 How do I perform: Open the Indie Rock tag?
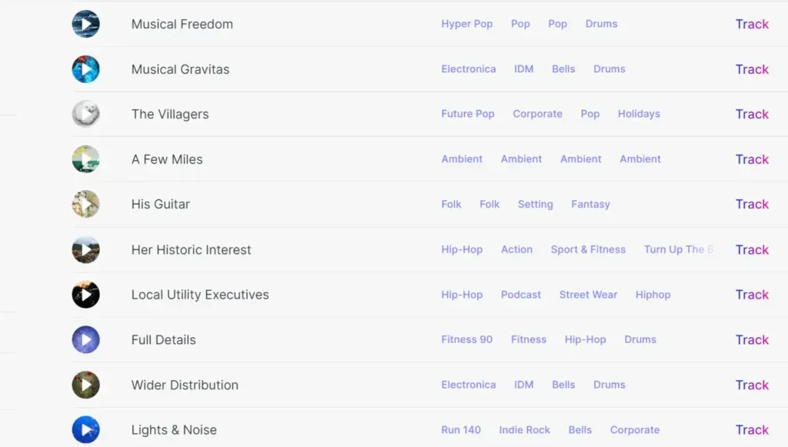524,430
